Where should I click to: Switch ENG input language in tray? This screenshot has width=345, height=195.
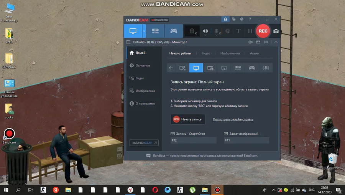pos(311,190)
